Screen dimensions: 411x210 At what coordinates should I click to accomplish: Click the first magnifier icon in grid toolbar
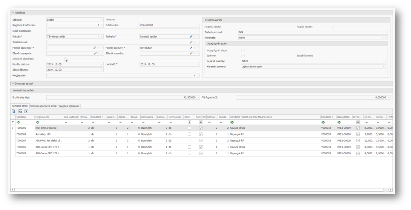pyautogui.click(x=14, y=111)
